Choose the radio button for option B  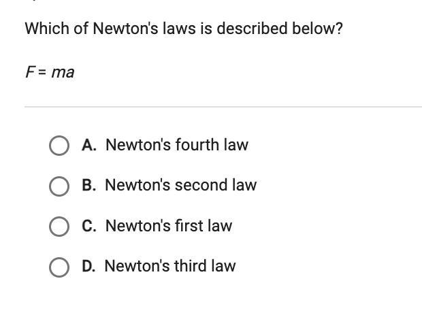tap(59, 186)
